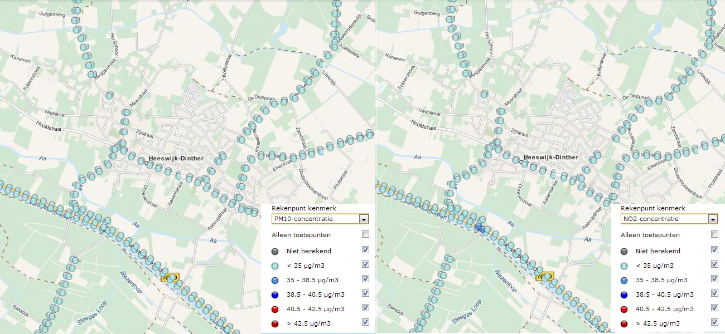Click dark red '> 42.5' dot in NO2 legend
725x334 pixels.
pyautogui.click(x=625, y=323)
